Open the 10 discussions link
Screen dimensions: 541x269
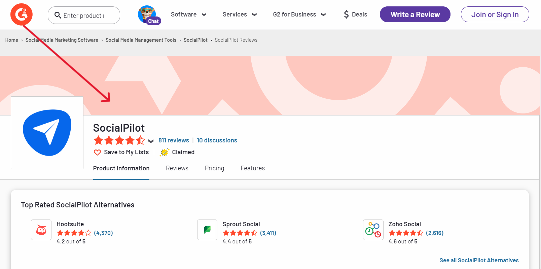point(217,140)
